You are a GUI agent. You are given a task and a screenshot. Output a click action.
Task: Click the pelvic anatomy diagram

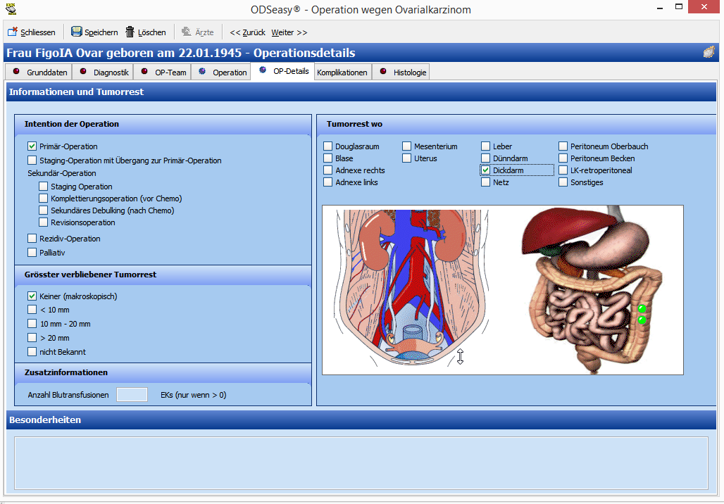point(410,289)
